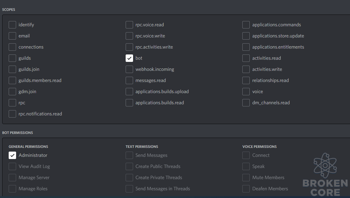Enable webhook.incoming scope
Screen dimensions: 350x198
[129, 69]
